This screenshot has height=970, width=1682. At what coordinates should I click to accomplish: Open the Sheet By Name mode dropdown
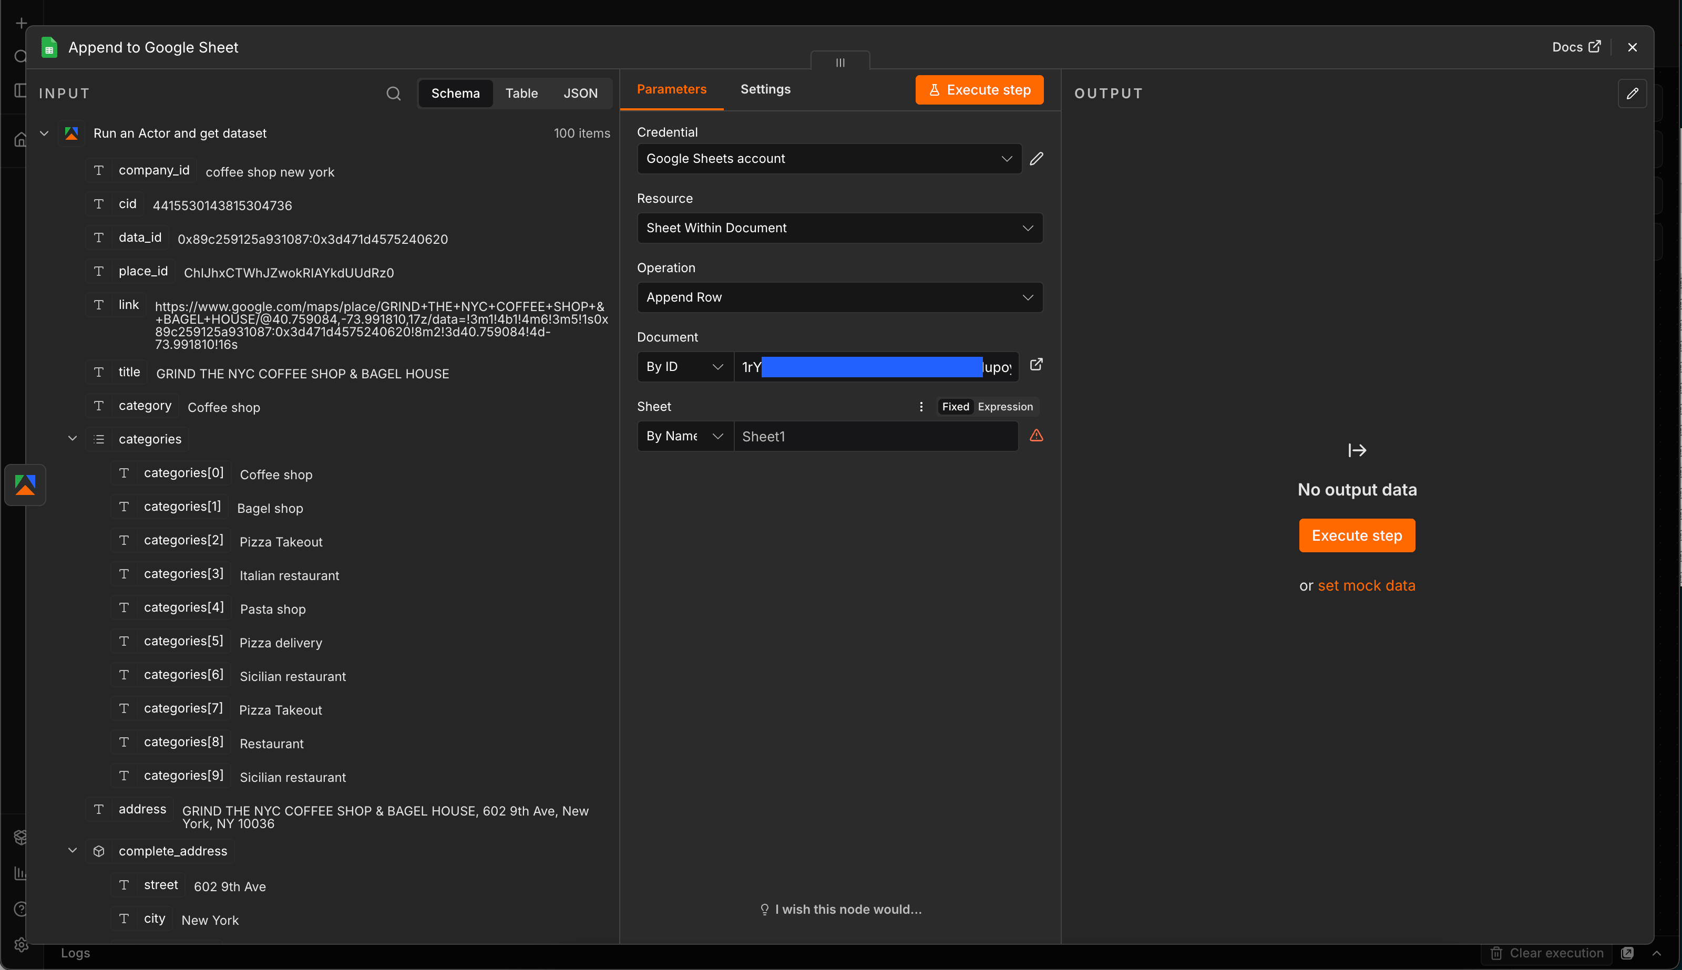pyautogui.click(x=685, y=436)
